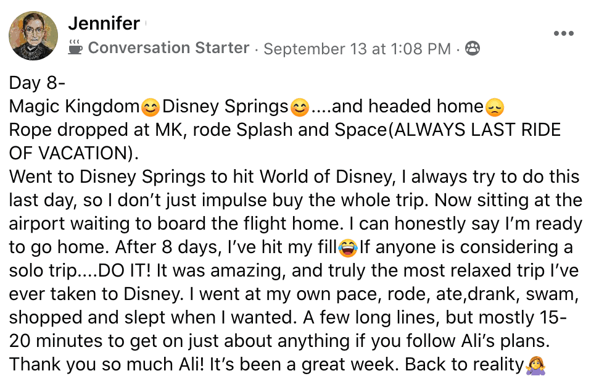This screenshot has width=599, height=384.
Task: Click the laughing tears emoji after fill
Action: (x=348, y=248)
